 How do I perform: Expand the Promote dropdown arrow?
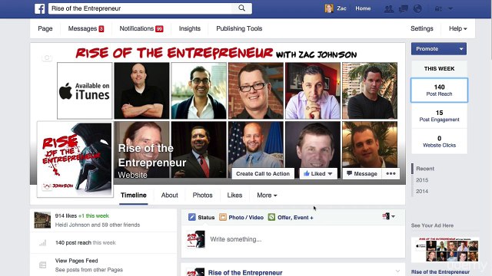pos(461,49)
